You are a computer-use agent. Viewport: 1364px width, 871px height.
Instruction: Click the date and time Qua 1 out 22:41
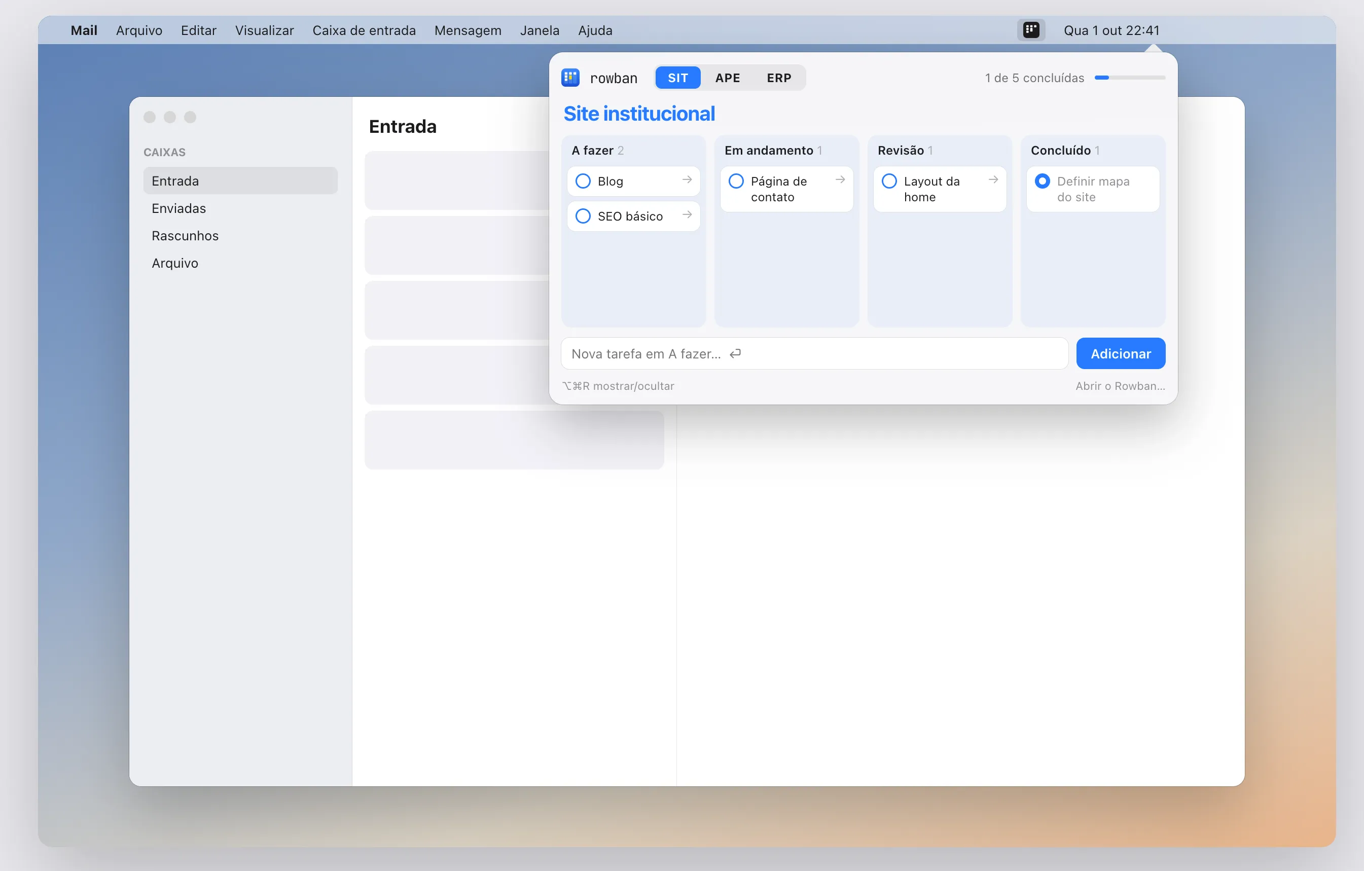(1111, 30)
